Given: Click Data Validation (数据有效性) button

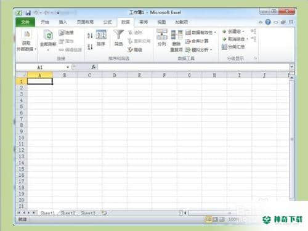Looking at the screenshot, I should click(x=199, y=33).
